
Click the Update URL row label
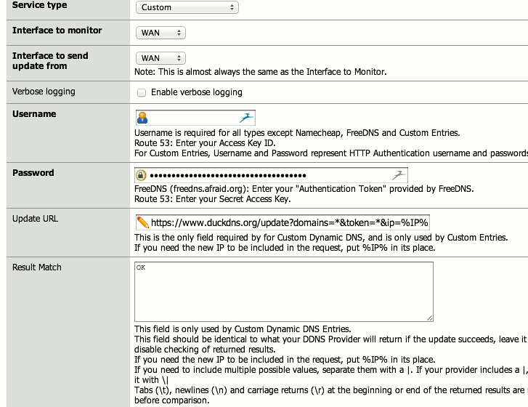pyautogui.click(x=35, y=219)
